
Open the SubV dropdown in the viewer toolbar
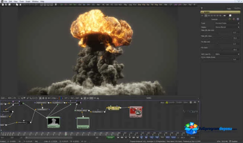click(3, 98)
